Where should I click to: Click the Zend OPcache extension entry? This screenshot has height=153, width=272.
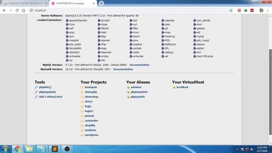point(203,56)
